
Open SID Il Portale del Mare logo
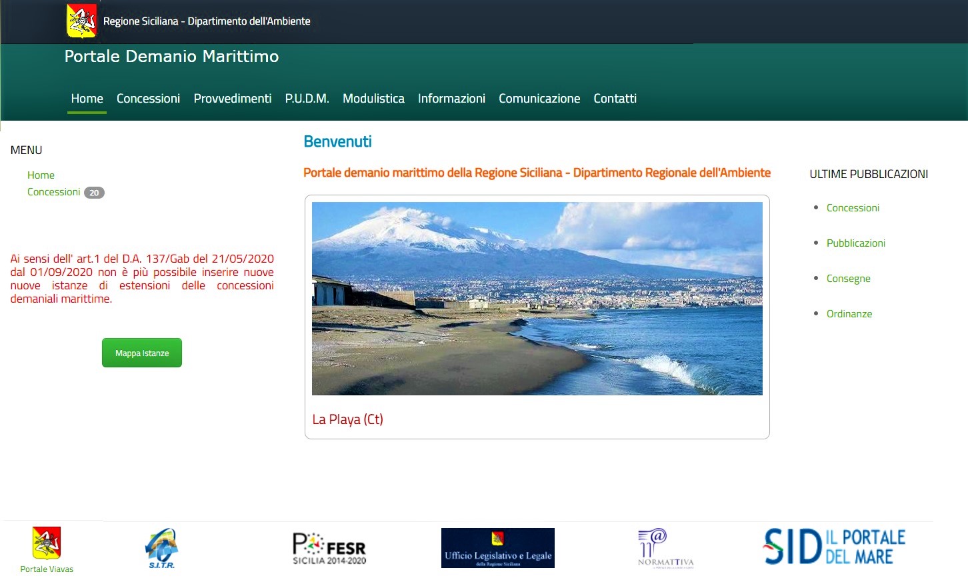[x=833, y=546]
